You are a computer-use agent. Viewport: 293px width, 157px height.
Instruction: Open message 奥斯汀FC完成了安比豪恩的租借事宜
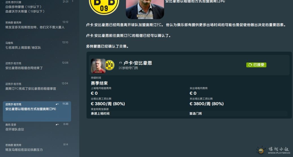tap(37, 86)
